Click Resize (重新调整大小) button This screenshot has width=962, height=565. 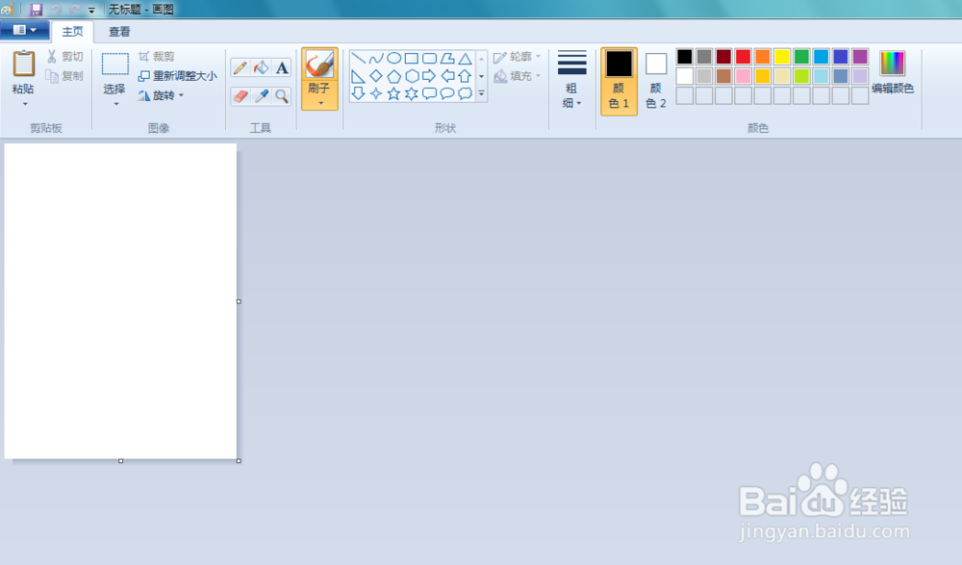point(177,75)
